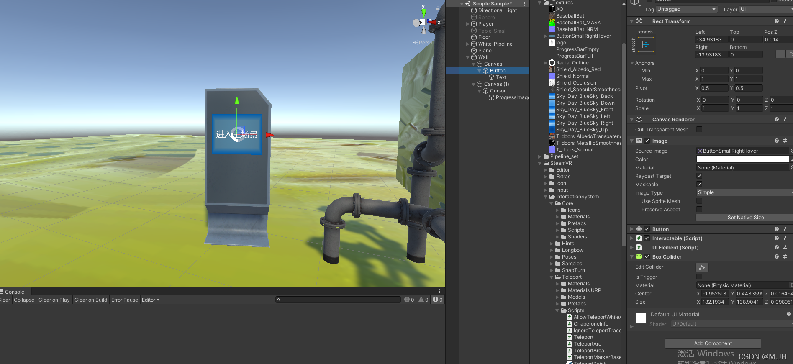Click the Default UI Material preview swatch
The height and width of the screenshot is (364, 793).
click(640, 318)
